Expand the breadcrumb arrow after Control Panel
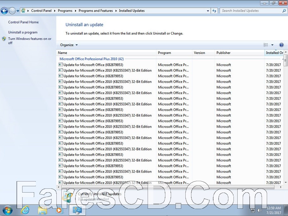Screen dimensions: 288x216 coord(55,11)
